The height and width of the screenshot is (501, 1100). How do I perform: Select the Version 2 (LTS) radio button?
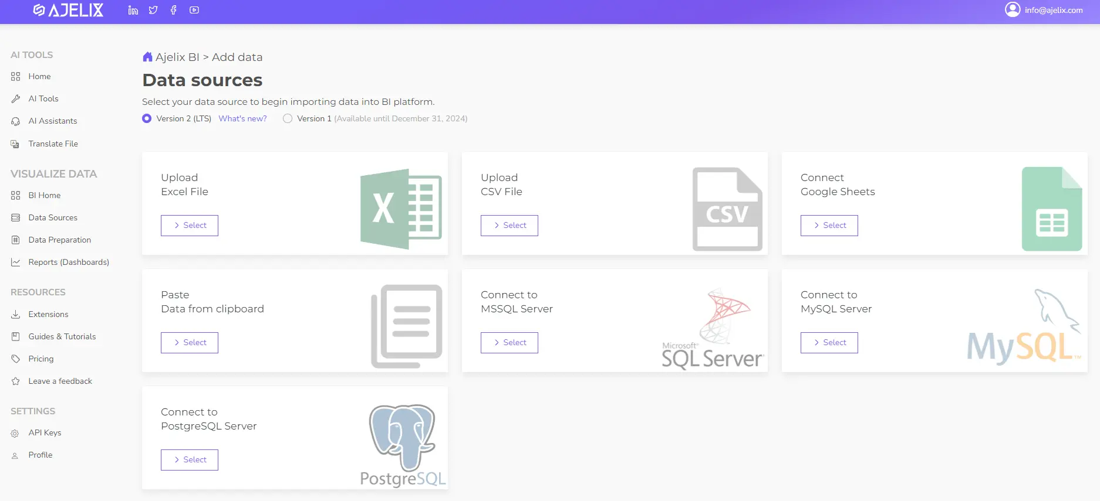(147, 118)
